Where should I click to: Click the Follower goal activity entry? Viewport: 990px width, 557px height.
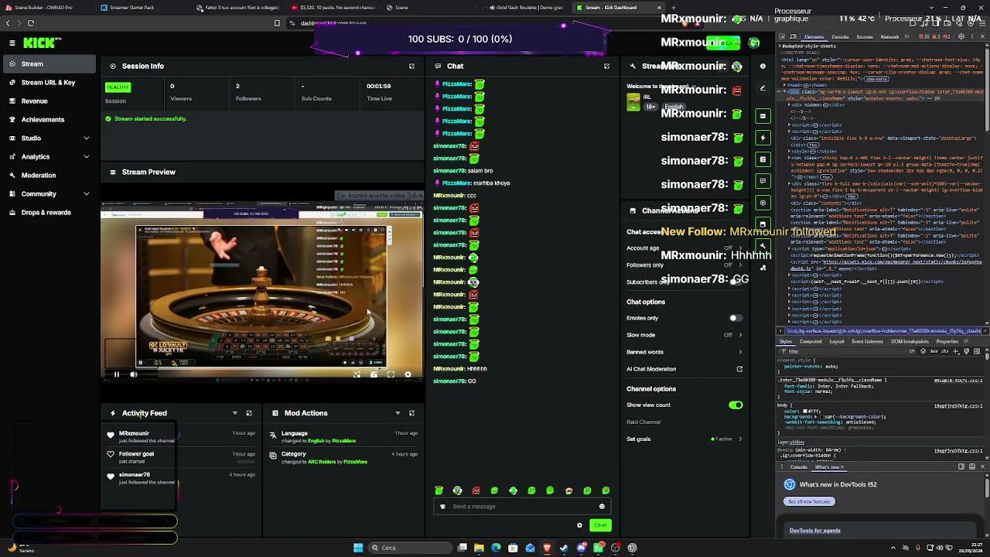point(180,457)
